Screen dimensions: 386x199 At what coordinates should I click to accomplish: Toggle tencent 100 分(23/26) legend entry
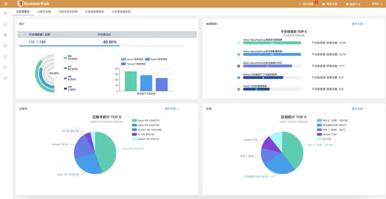point(147,130)
